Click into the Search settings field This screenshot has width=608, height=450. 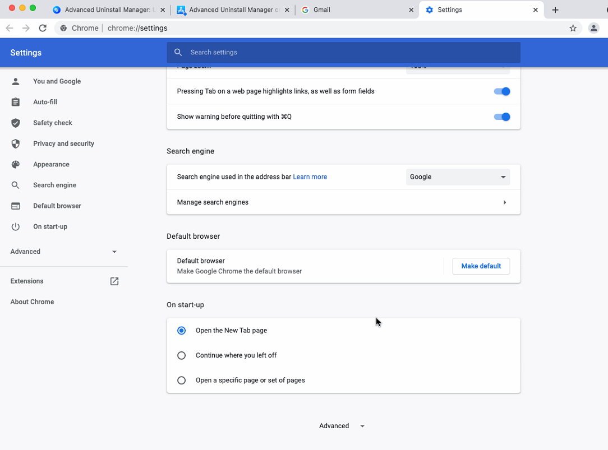[x=343, y=52]
